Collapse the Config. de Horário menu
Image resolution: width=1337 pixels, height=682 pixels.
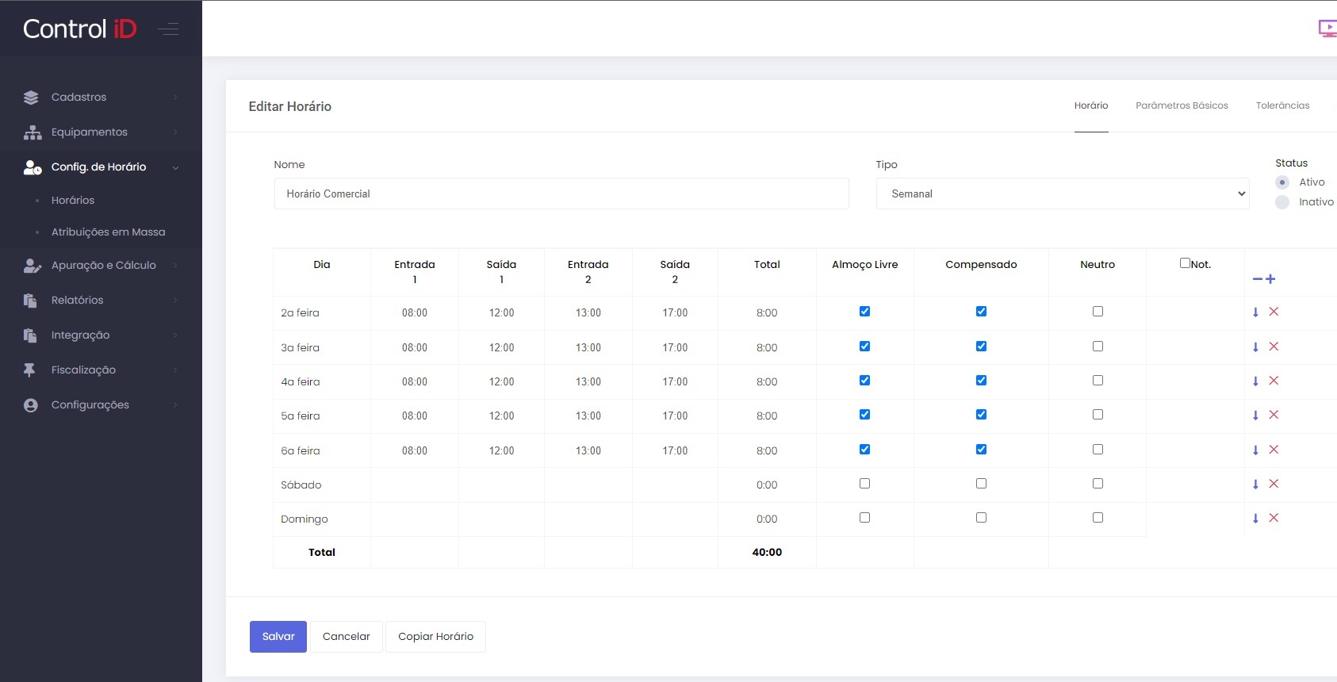(99, 167)
